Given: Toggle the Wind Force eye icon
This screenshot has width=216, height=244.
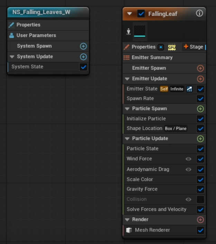Looking at the screenshot, I should tap(188, 159).
